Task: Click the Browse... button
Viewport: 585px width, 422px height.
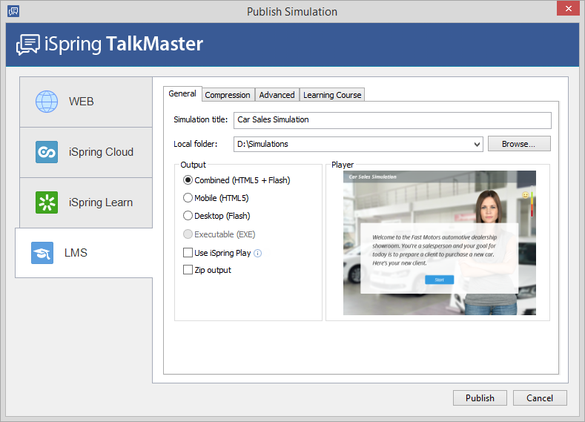Action: (x=519, y=144)
